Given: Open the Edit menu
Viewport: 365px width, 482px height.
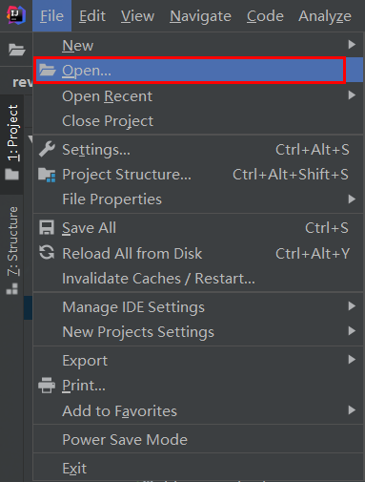Looking at the screenshot, I should pyautogui.click(x=92, y=16).
